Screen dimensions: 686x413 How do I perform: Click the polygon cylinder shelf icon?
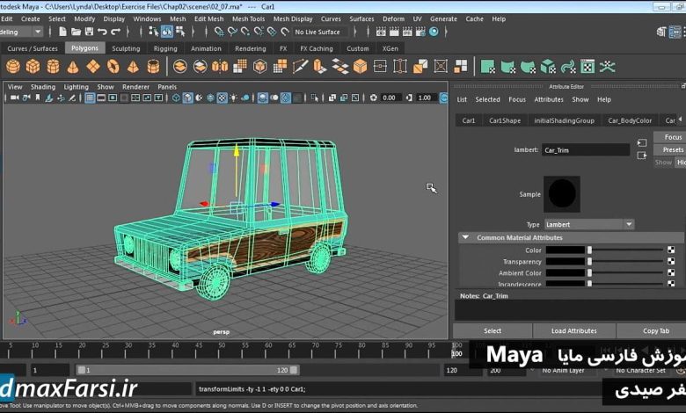point(53,66)
